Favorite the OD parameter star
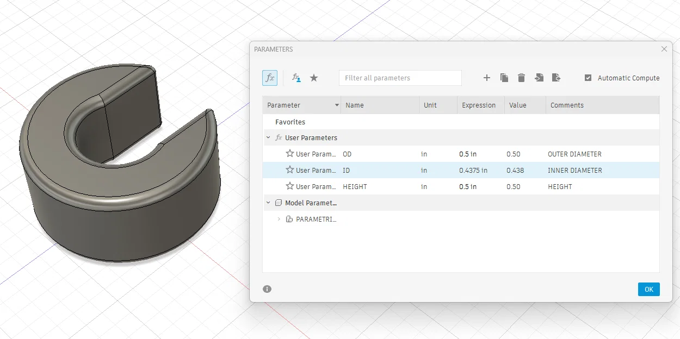This screenshot has height=339, width=680. click(290, 154)
